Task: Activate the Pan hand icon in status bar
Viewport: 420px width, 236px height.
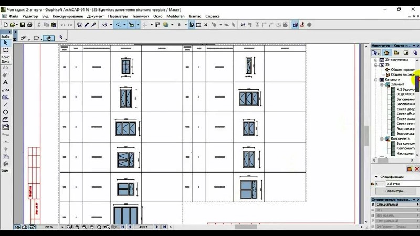Action: tap(91, 227)
